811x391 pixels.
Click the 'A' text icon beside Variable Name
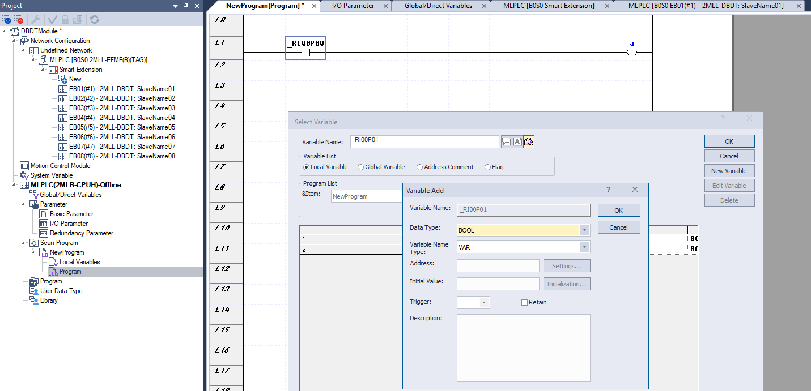tap(517, 141)
